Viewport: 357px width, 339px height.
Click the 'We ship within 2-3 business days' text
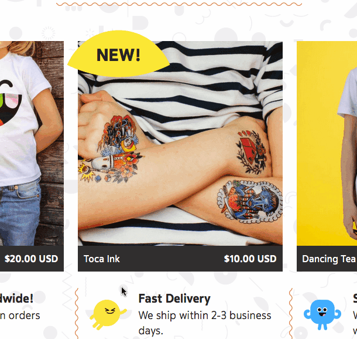coord(205,323)
